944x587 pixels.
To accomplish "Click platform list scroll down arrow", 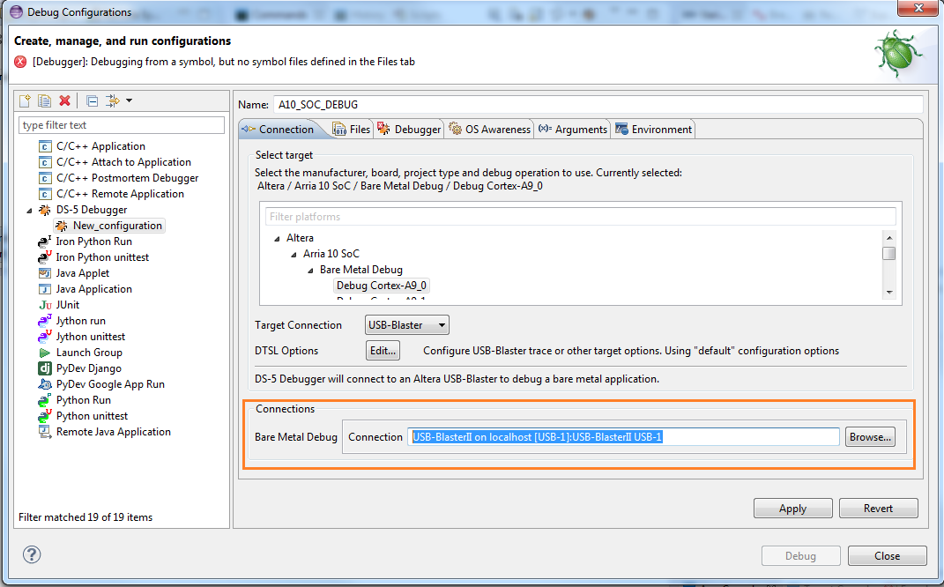I will 889,293.
